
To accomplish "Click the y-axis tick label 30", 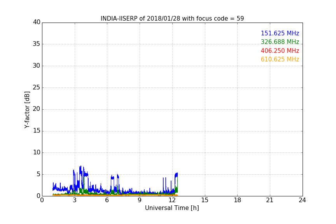I will pos(37,66).
